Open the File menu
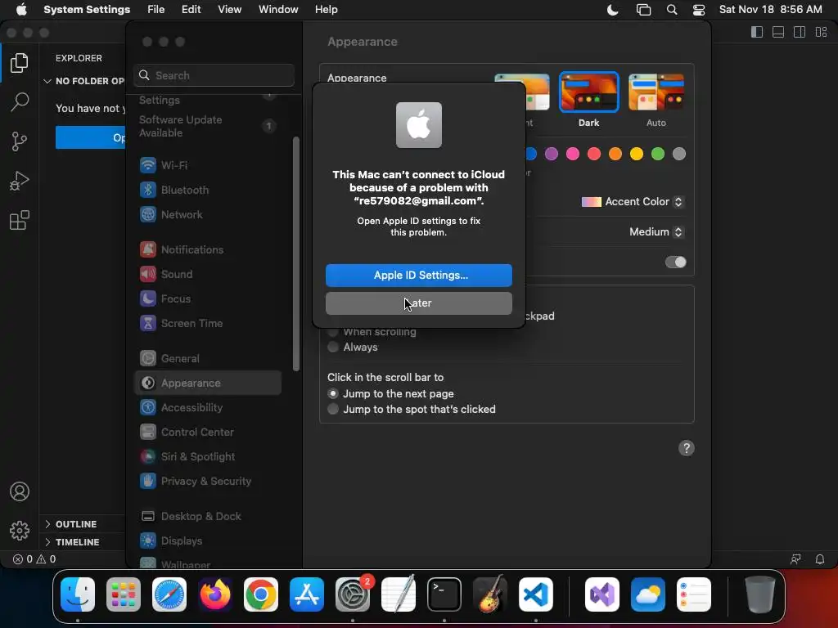This screenshot has height=628, width=838. tap(155, 10)
